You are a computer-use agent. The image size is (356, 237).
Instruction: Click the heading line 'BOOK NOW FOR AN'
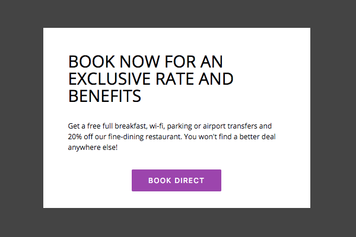145,62
